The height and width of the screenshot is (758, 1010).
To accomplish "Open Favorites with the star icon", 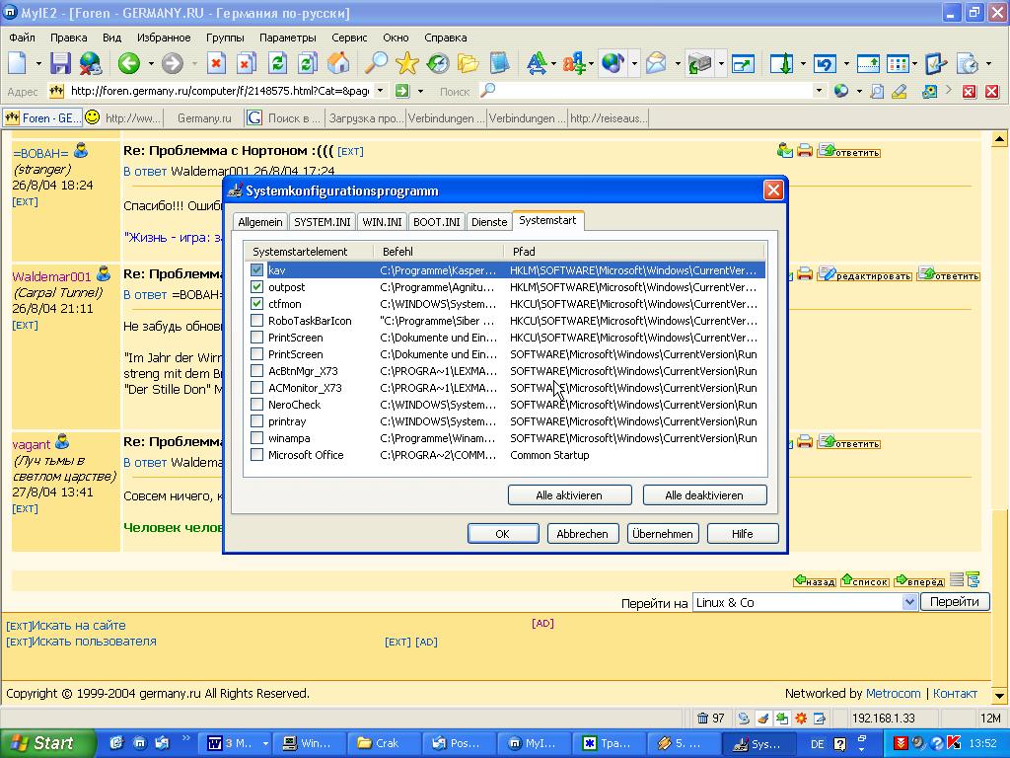I will pyautogui.click(x=407, y=63).
